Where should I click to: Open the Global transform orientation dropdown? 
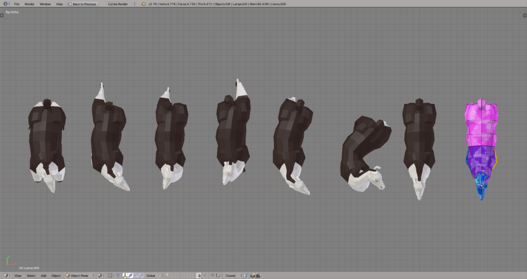[x=154, y=275]
